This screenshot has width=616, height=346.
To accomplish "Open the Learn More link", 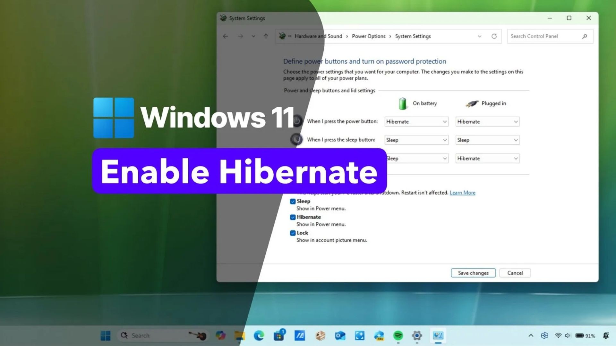I will pyautogui.click(x=462, y=193).
